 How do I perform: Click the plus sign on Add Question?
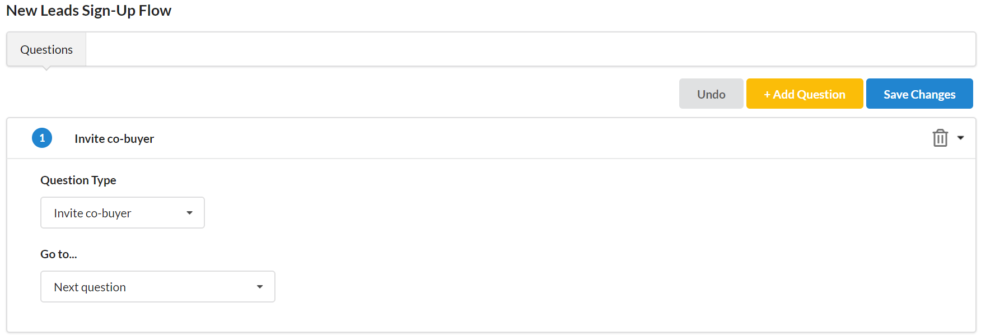767,94
